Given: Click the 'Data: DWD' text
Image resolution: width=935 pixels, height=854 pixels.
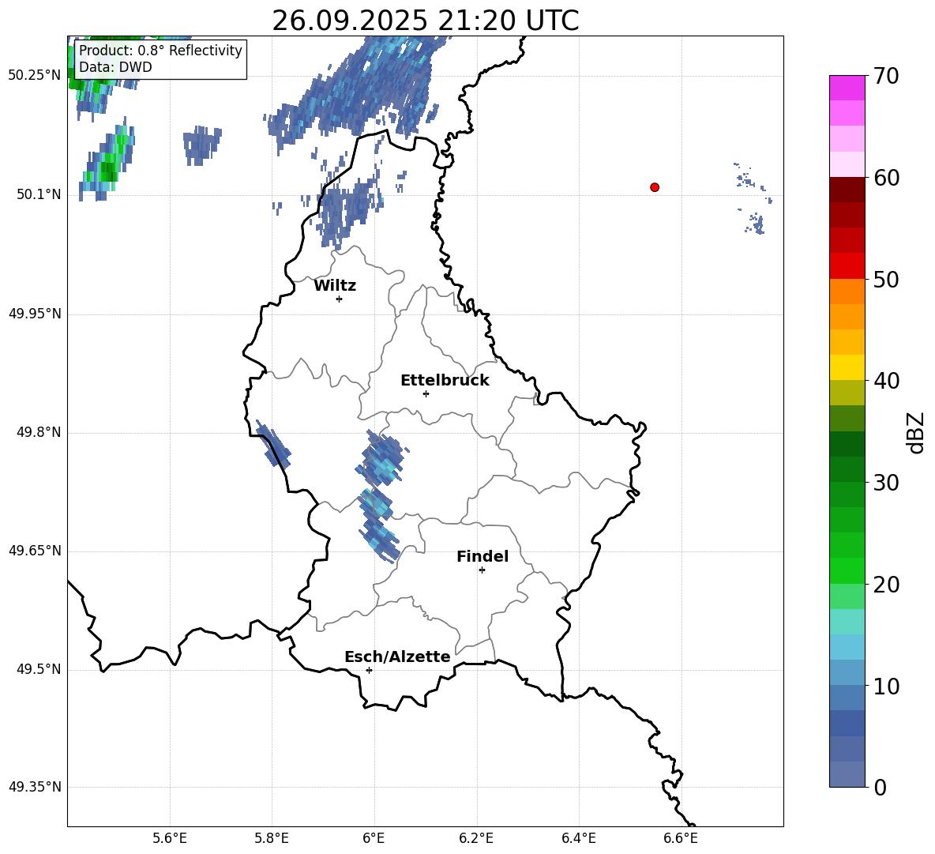Looking at the screenshot, I should (115, 67).
